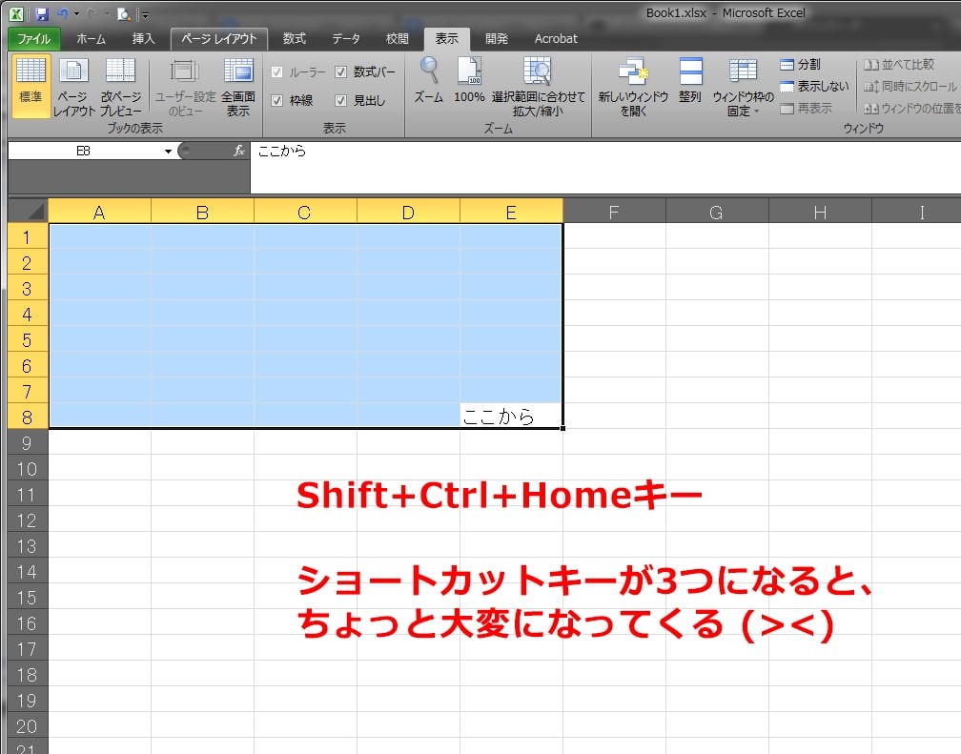This screenshot has width=961, height=754.
Task: Click the Arrange All icon (整列)
Action: click(x=689, y=86)
